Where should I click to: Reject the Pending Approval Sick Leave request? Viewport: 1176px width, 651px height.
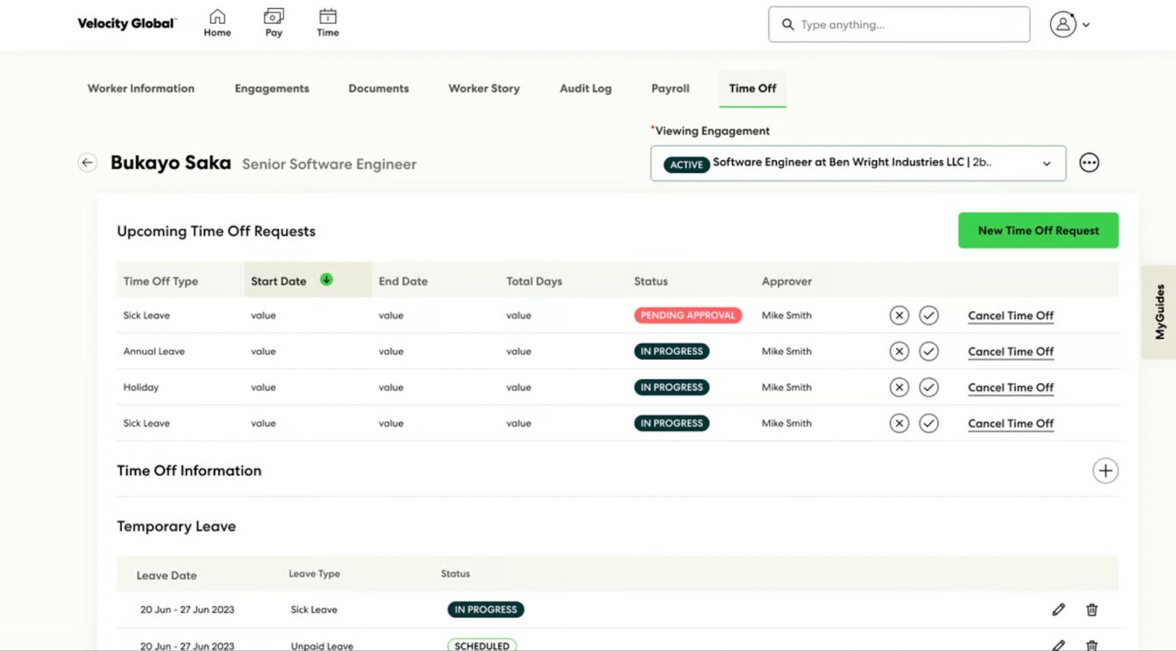(899, 315)
